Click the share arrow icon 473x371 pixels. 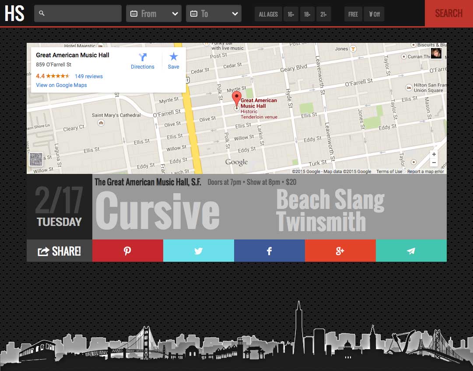43,251
